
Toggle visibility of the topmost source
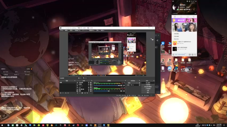[89, 82]
